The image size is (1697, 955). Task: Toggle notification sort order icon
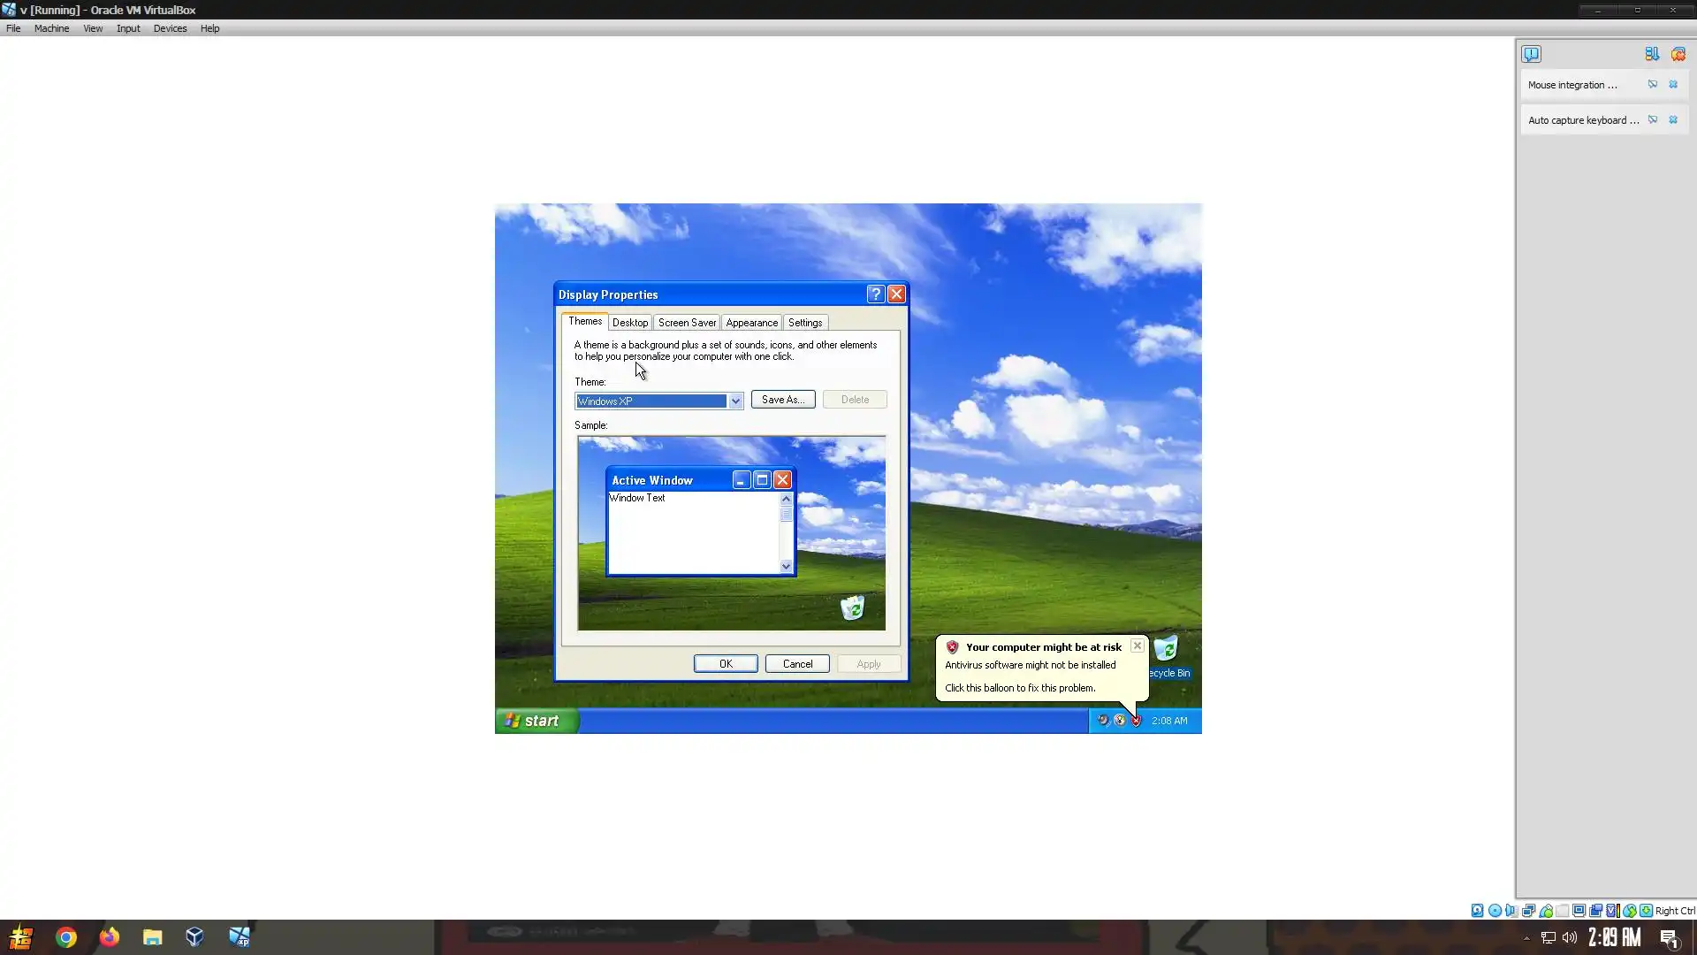[1651, 54]
